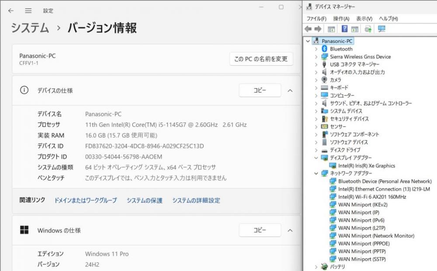
Task: Click the keyboard device category icon
Action: (x=324, y=87)
